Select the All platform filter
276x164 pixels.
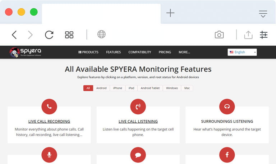click(x=88, y=88)
